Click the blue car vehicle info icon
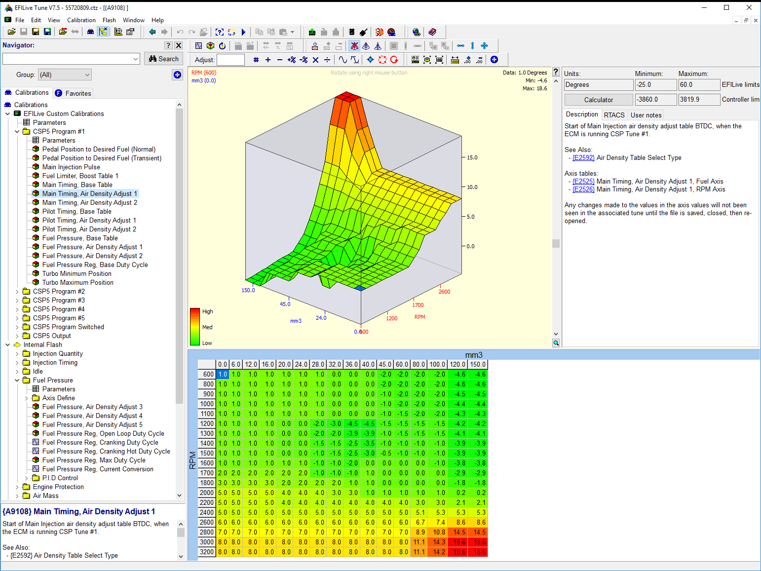761x571 pixels. click(x=90, y=32)
